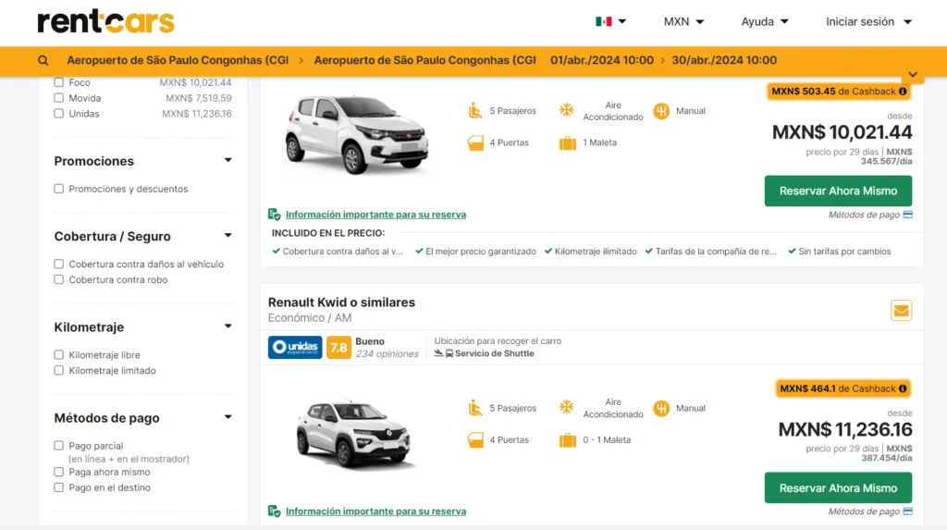Image resolution: width=947 pixels, height=530 pixels.
Task: Click the 7.8 rating badge
Action: click(338, 348)
